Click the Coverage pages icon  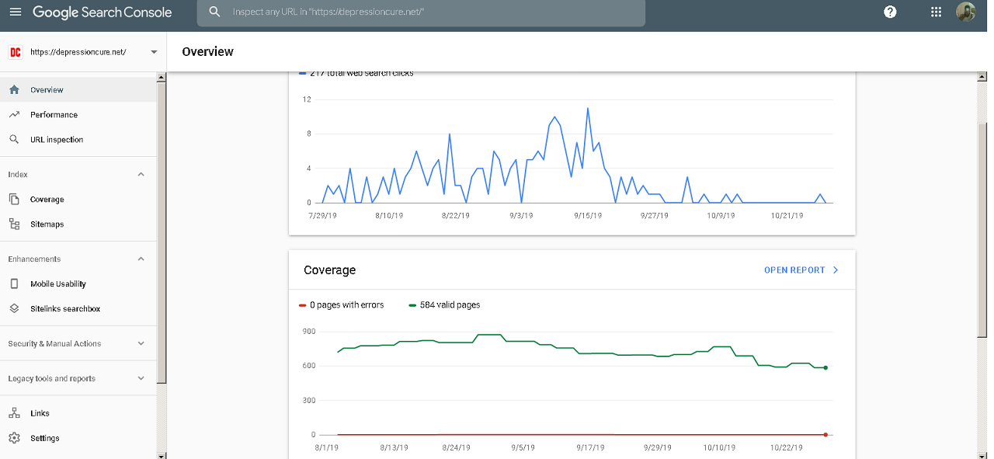pos(14,200)
